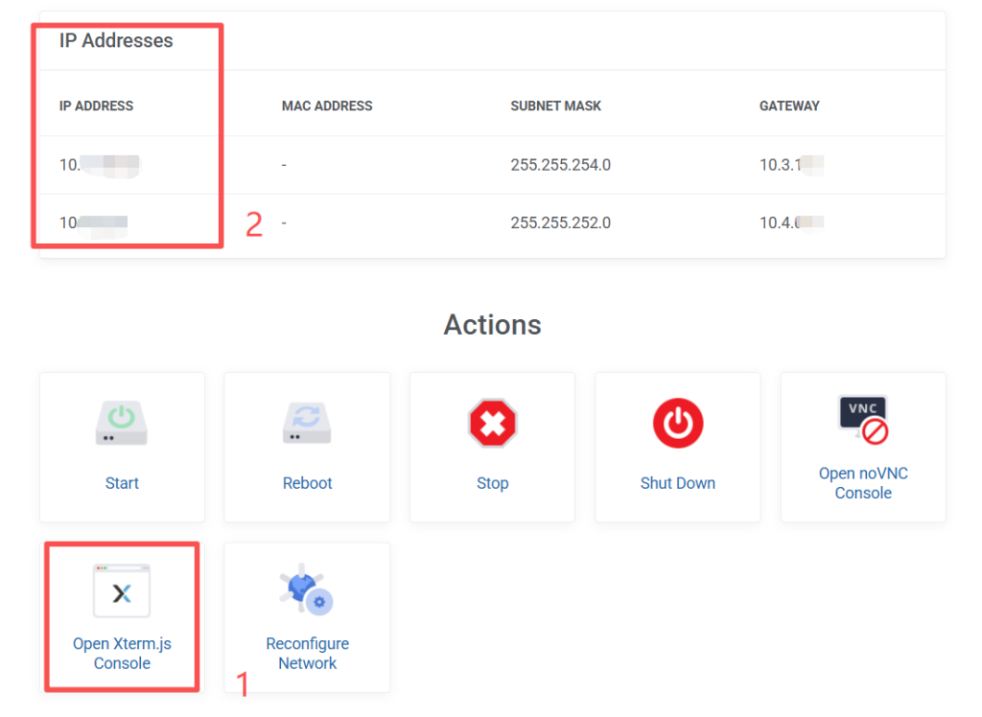The height and width of the screenshot is (717, 982).
Task: Select the 255.255.252.0 subnet mask cell
Action: 560,223
